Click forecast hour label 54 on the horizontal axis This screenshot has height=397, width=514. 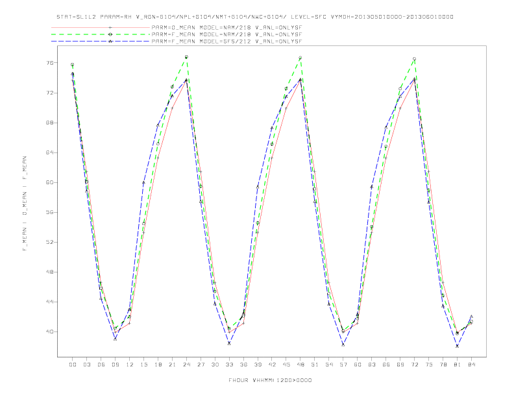click(x=329, y=365)
